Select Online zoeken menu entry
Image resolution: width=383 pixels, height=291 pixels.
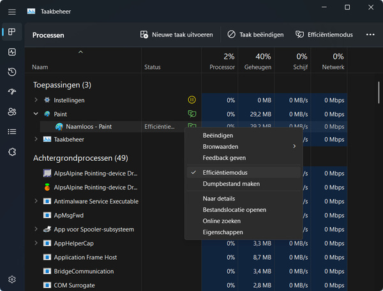point(244,221)
